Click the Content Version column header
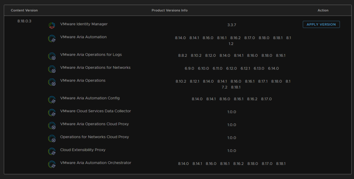 [x=24, y=10]
